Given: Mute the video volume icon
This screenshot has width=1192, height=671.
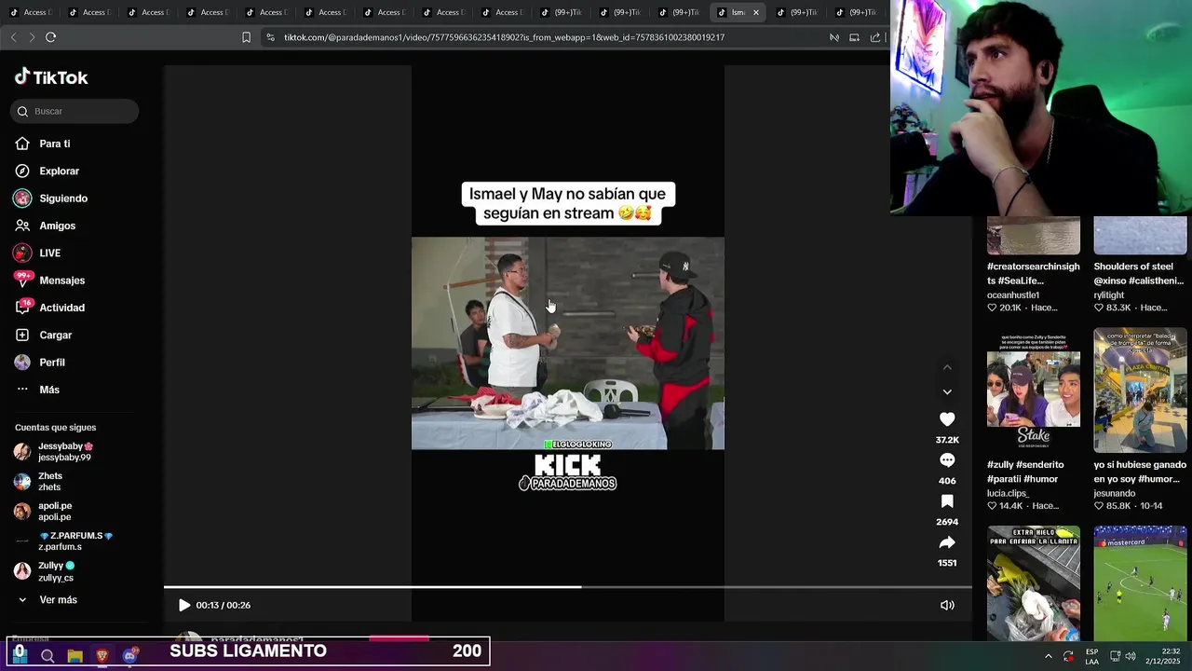Looking at the screenshot, I should [947, 605].
